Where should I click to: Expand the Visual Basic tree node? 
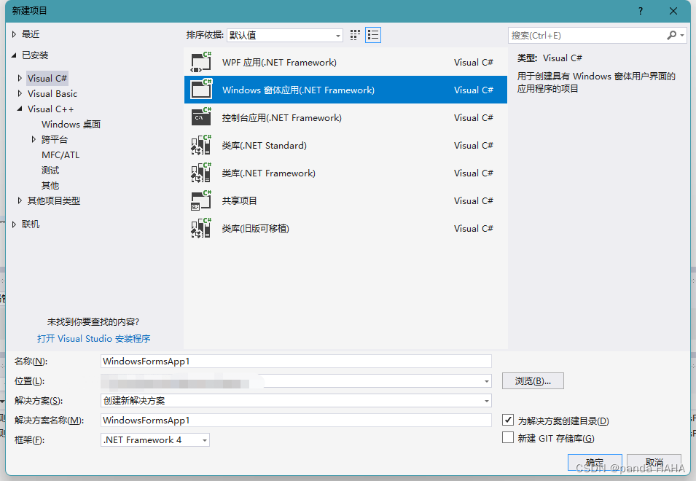coord(20,93)
